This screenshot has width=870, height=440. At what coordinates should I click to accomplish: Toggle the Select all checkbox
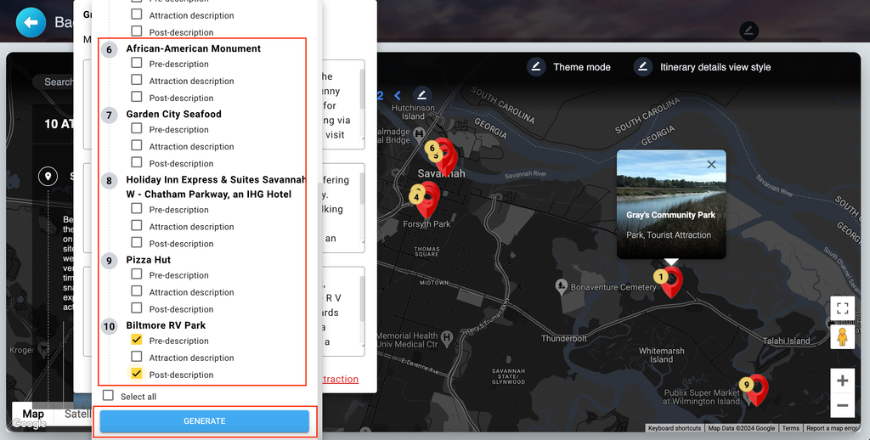(108, 395)
